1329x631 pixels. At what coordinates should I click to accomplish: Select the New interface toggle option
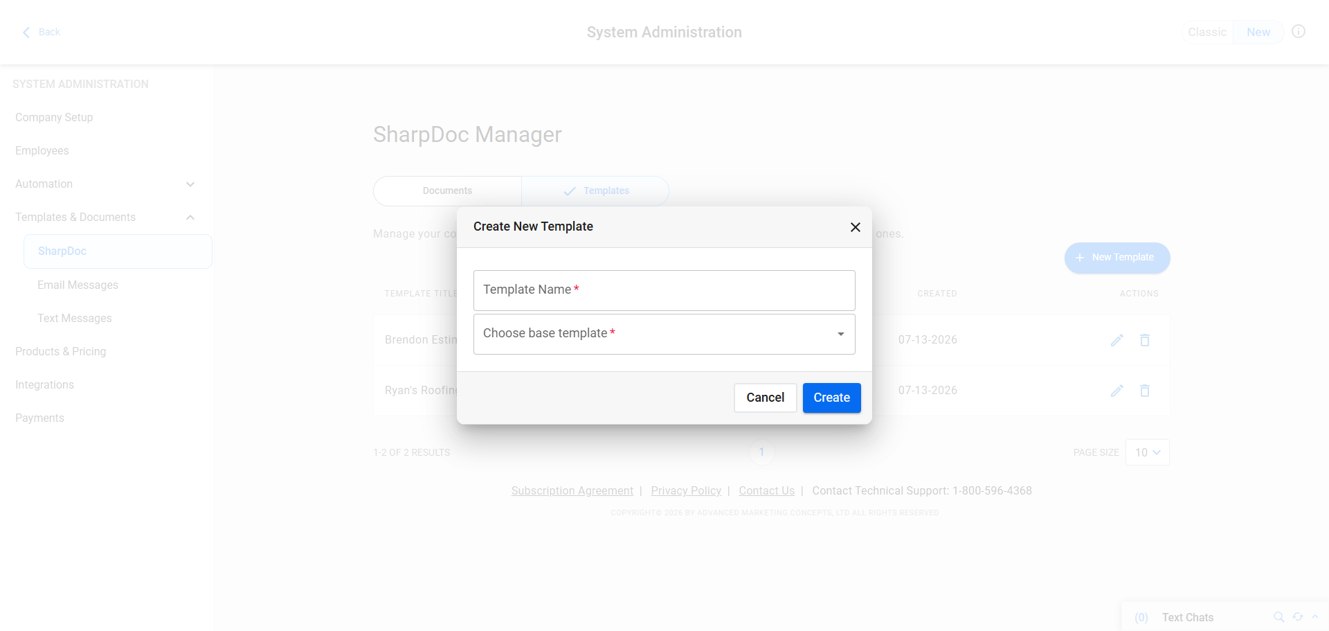click(x=1258, y=32)
